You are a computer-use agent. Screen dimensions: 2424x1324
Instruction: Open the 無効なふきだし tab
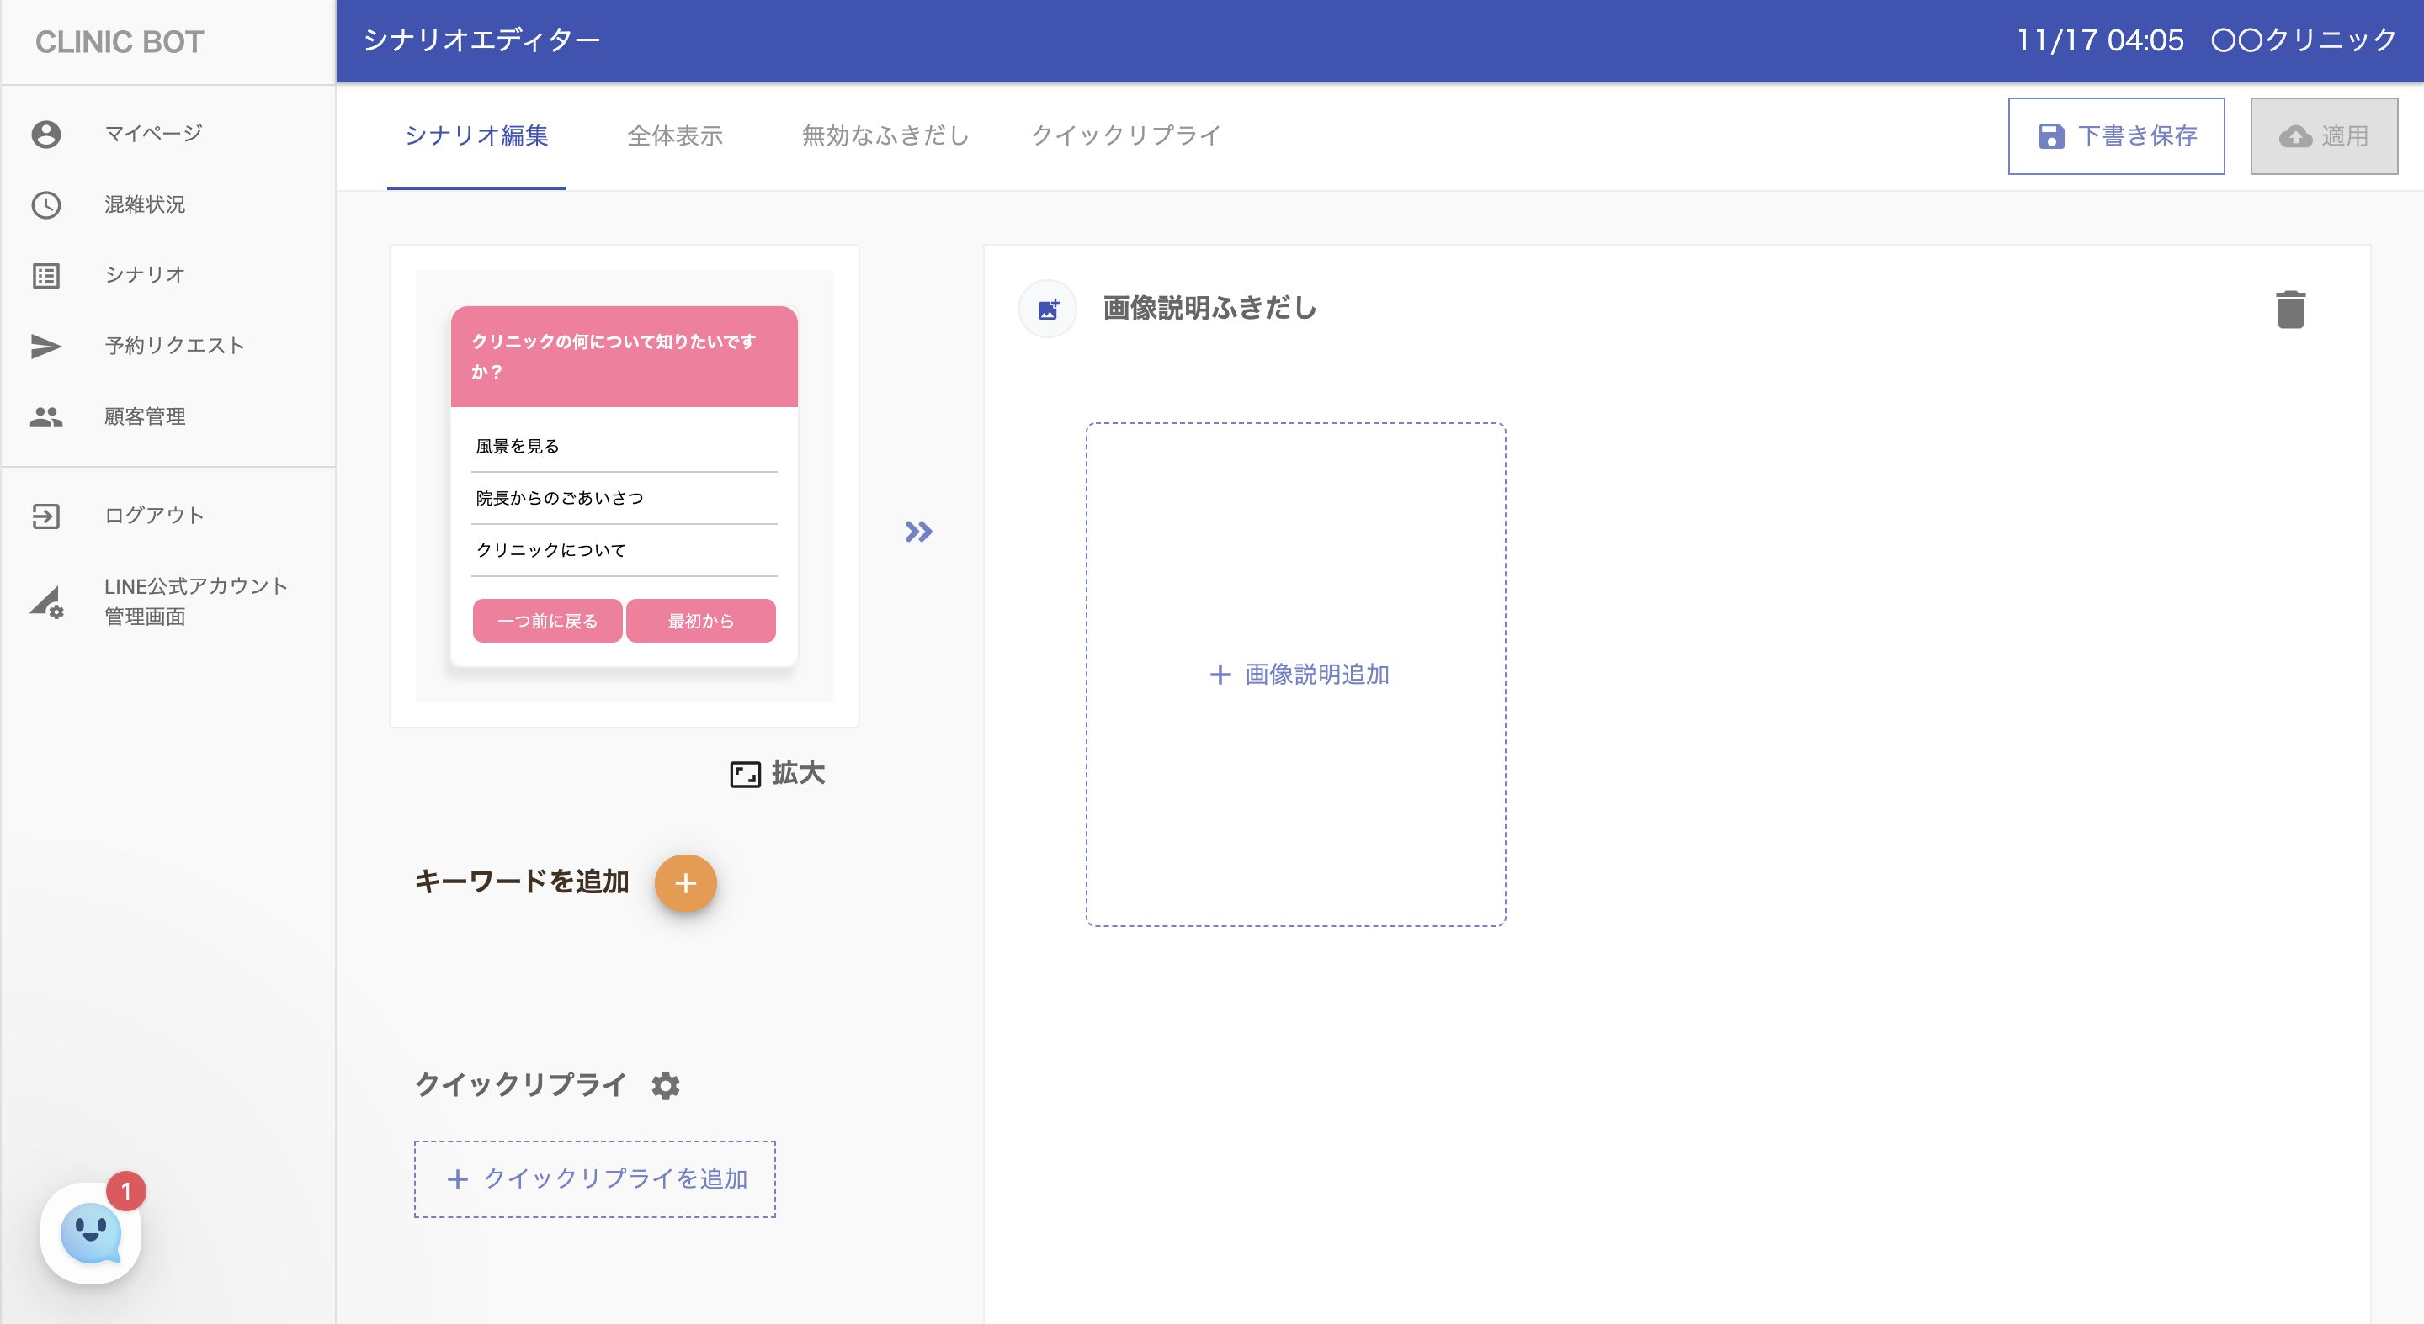click(x=885, y=136)
